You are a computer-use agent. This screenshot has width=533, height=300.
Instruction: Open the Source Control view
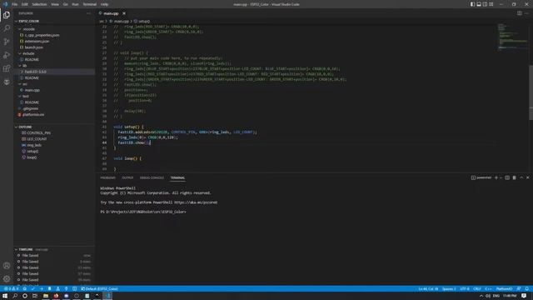(x=7, y=42)
